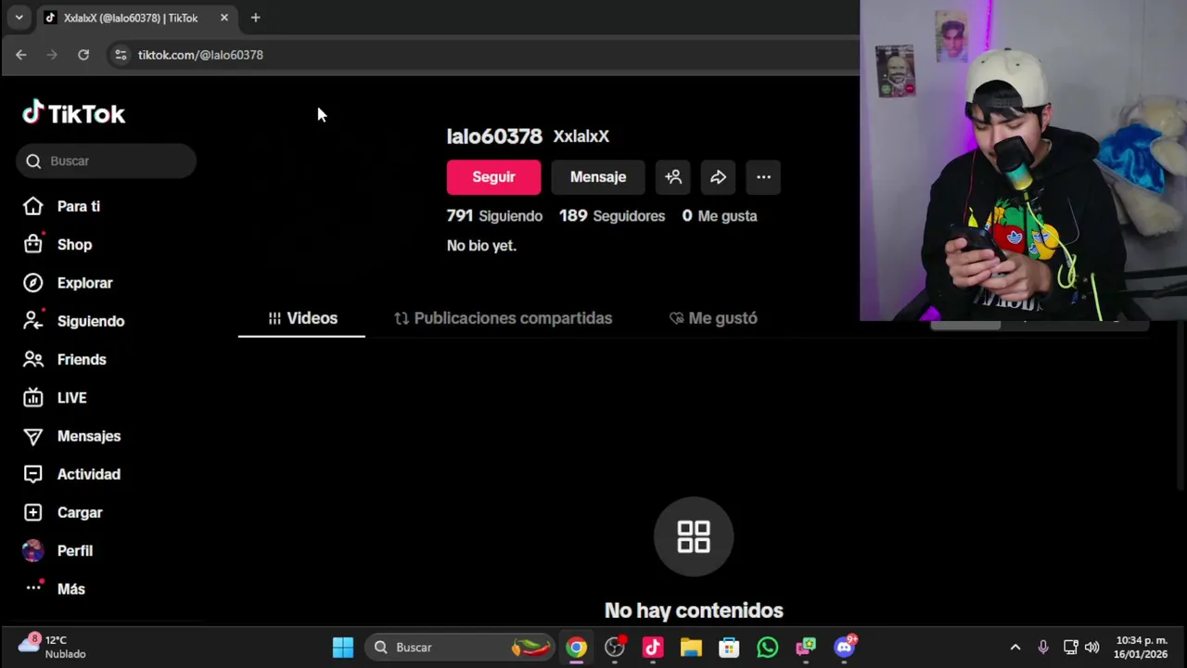
Task: Click the empty content grid icon
Action: tap(694, 536)
